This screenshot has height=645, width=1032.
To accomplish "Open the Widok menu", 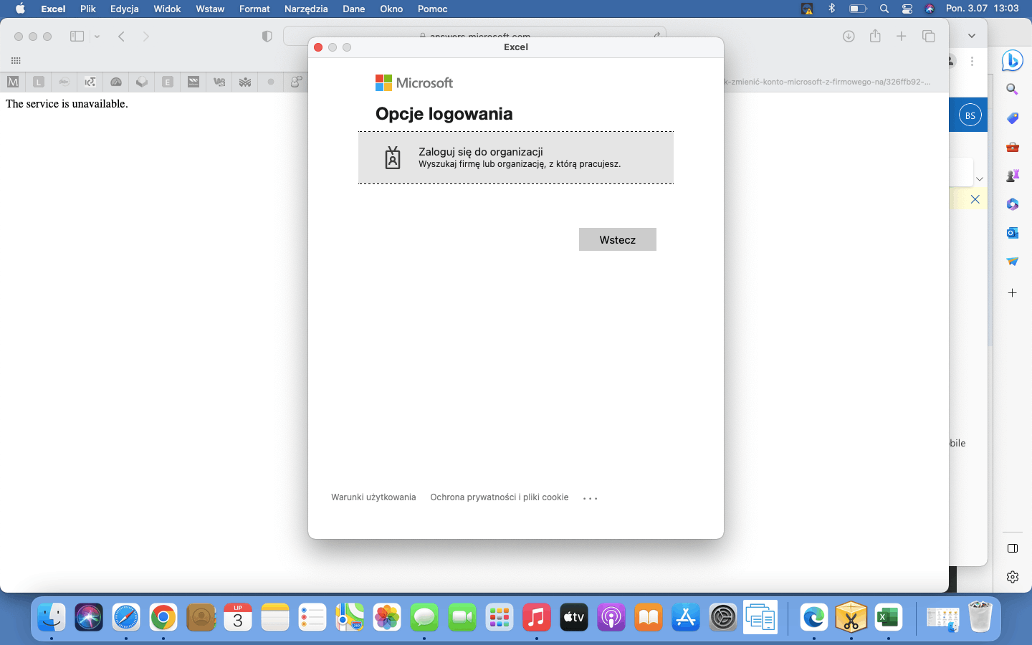I will click(167, 9).
